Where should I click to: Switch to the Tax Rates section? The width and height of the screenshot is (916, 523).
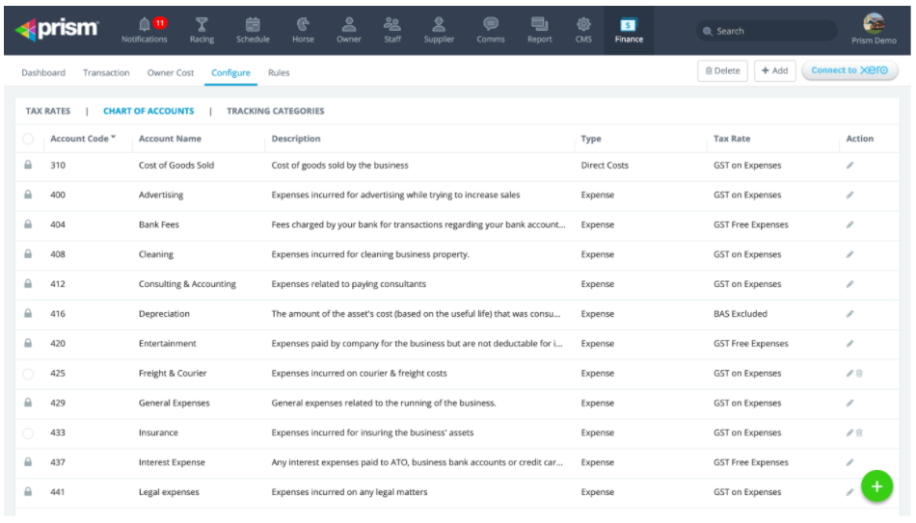click(x=48, y=112)
